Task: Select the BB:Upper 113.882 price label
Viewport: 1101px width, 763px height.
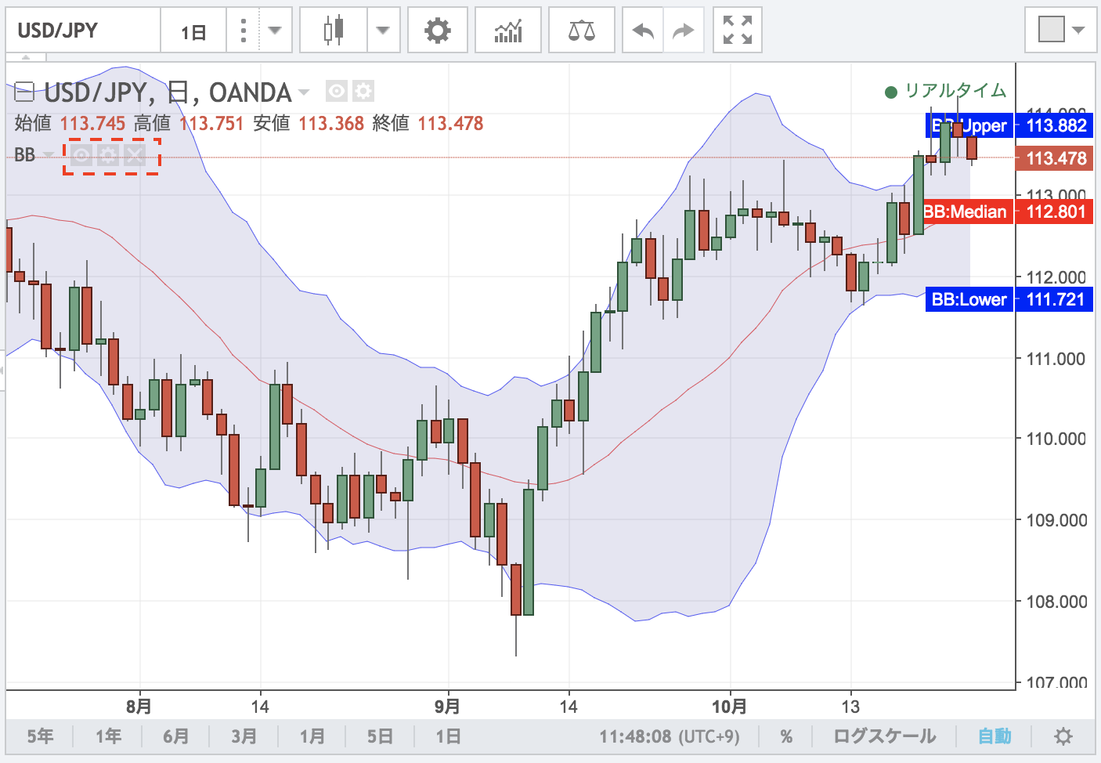Action: pos(1009,125)
